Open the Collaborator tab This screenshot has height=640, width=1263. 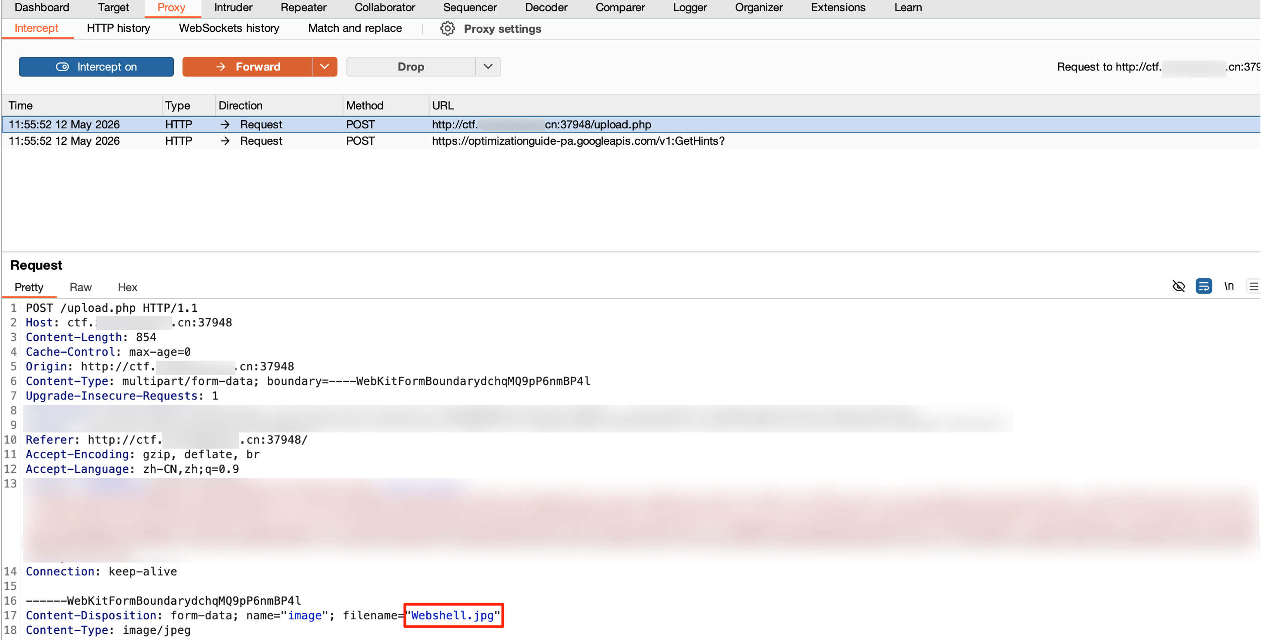(x=385, y=7)
